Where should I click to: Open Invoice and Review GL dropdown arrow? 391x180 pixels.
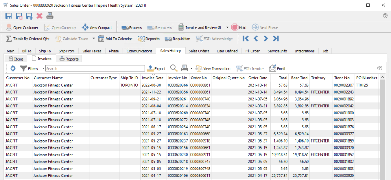point(227,28)
